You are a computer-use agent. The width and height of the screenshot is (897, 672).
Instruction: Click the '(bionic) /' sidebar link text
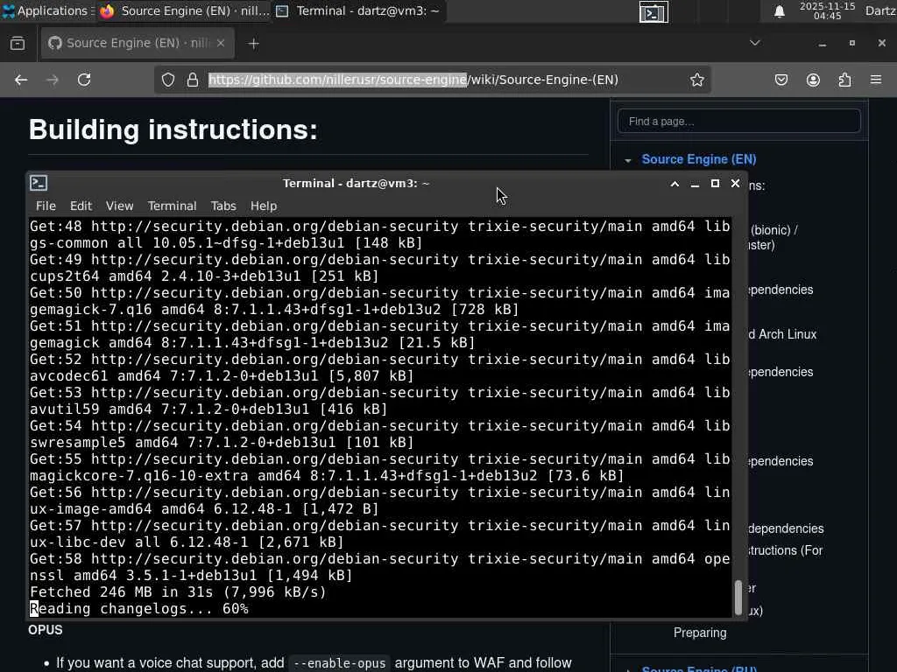pyautogui.click(x=774, y=230)
